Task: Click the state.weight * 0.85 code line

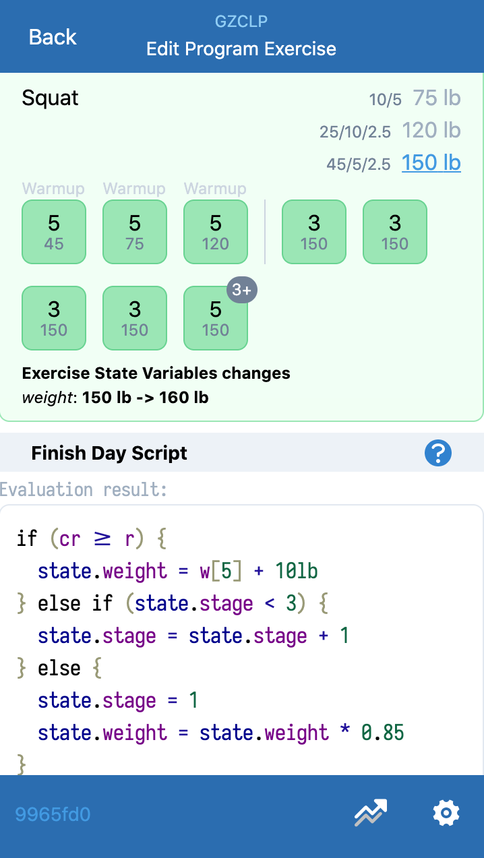Action: coord(221,733)
